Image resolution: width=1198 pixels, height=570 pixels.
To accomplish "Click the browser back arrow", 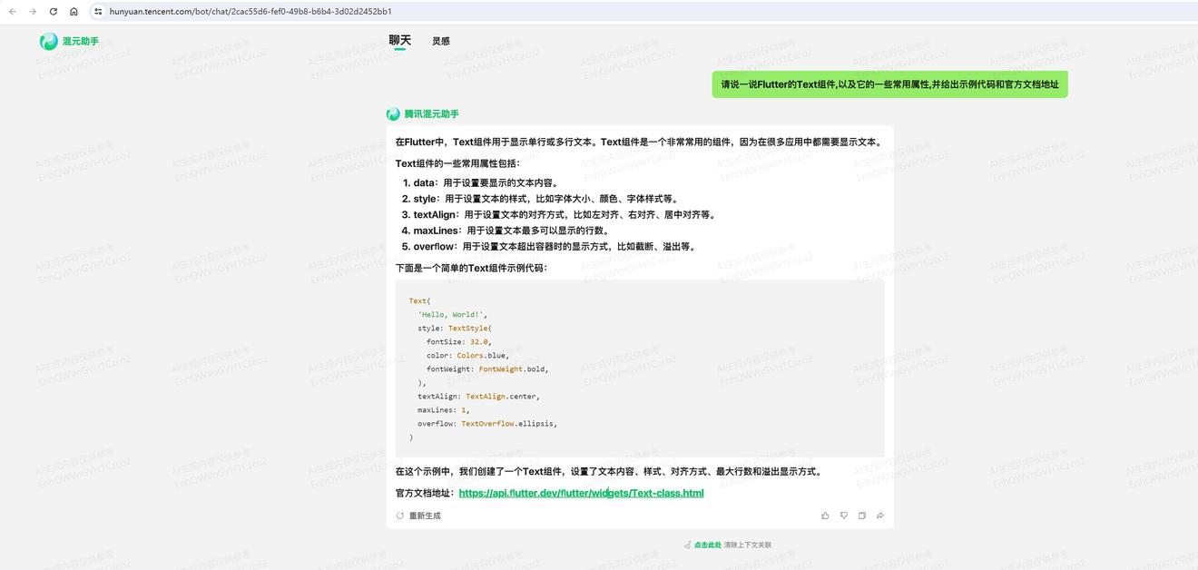I will tap(13, 12).
